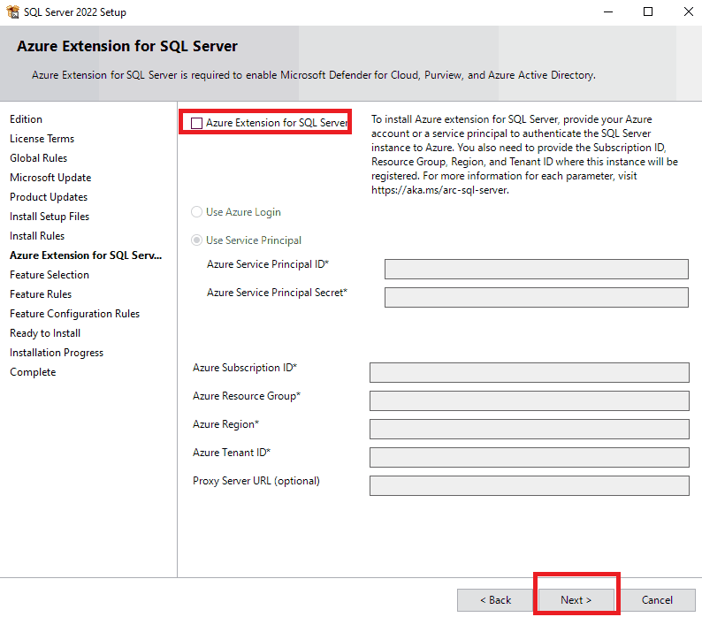Click the Azure Resource Group text box
The height and width of the screenshot is (617, 702).
(529, 400)
